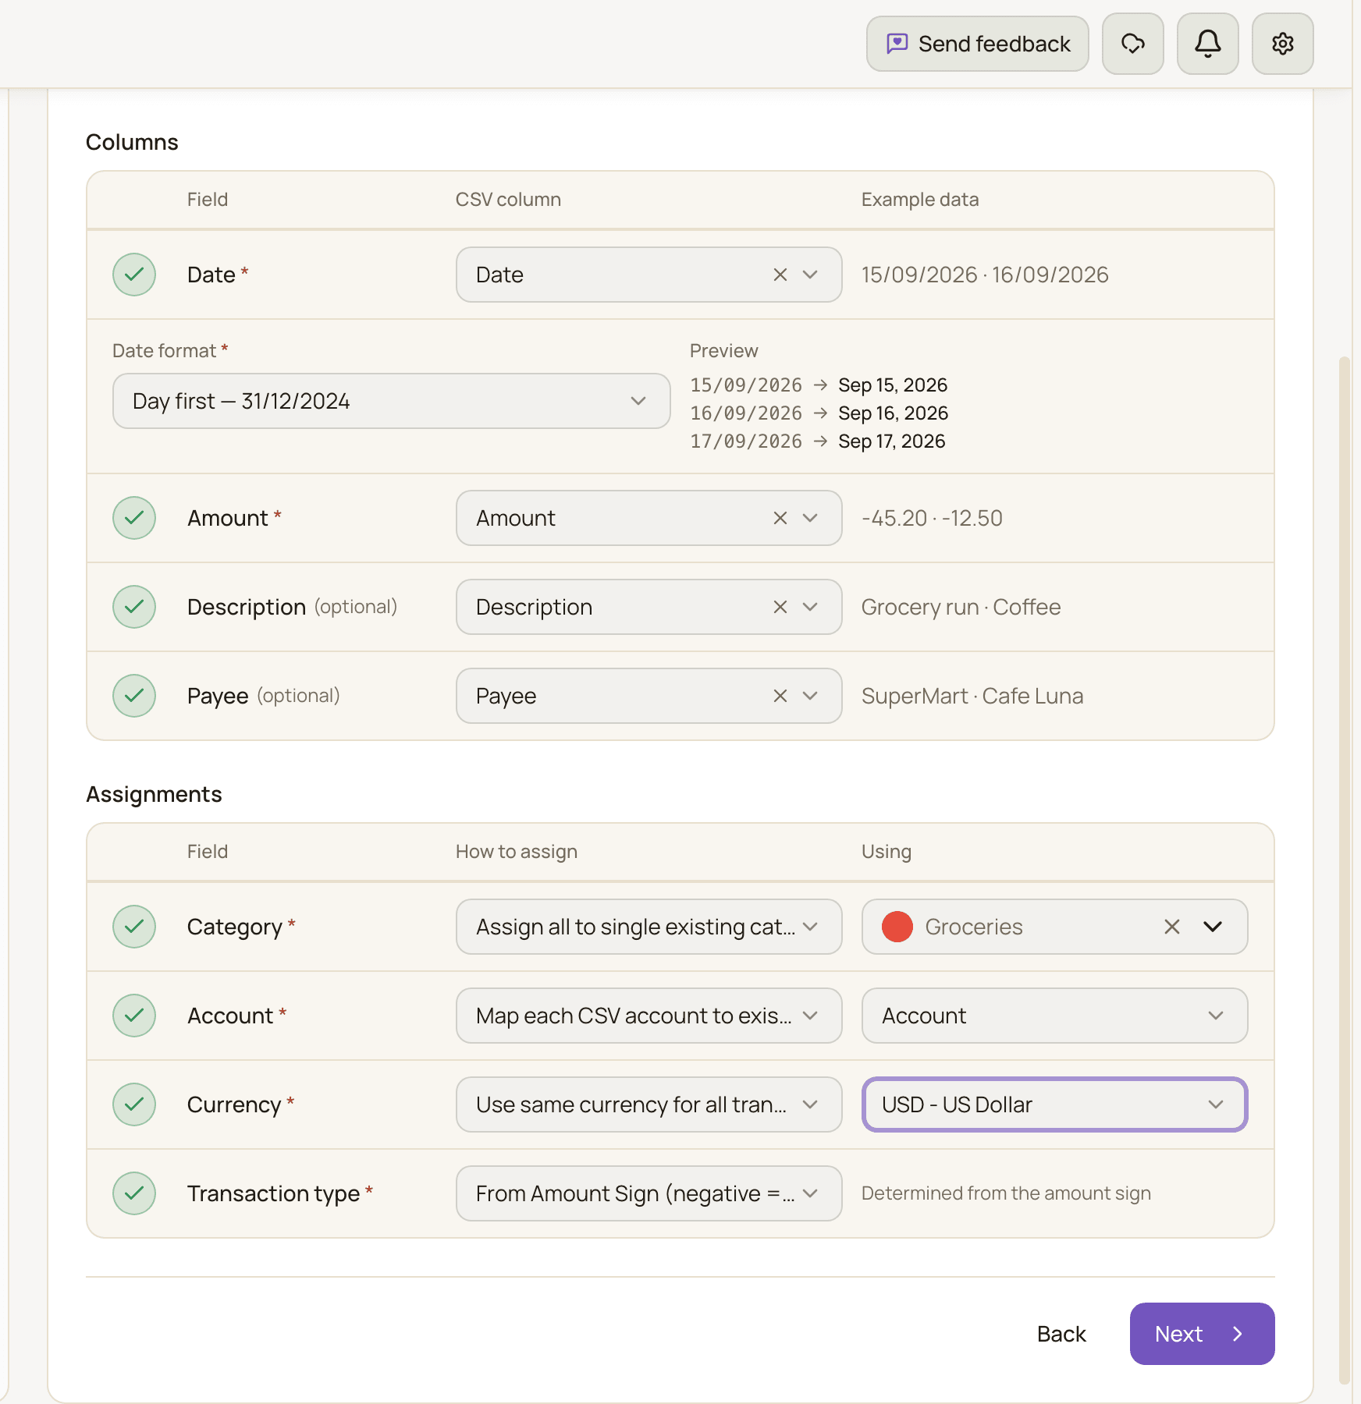Image resolution: width=1361 pixels, height=1404 pixels.
Task: Click 'Grocery run · Coffee' example data
Action: 961,607
